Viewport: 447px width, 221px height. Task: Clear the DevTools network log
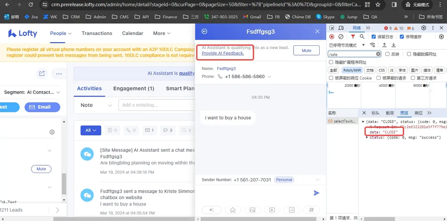341,36
